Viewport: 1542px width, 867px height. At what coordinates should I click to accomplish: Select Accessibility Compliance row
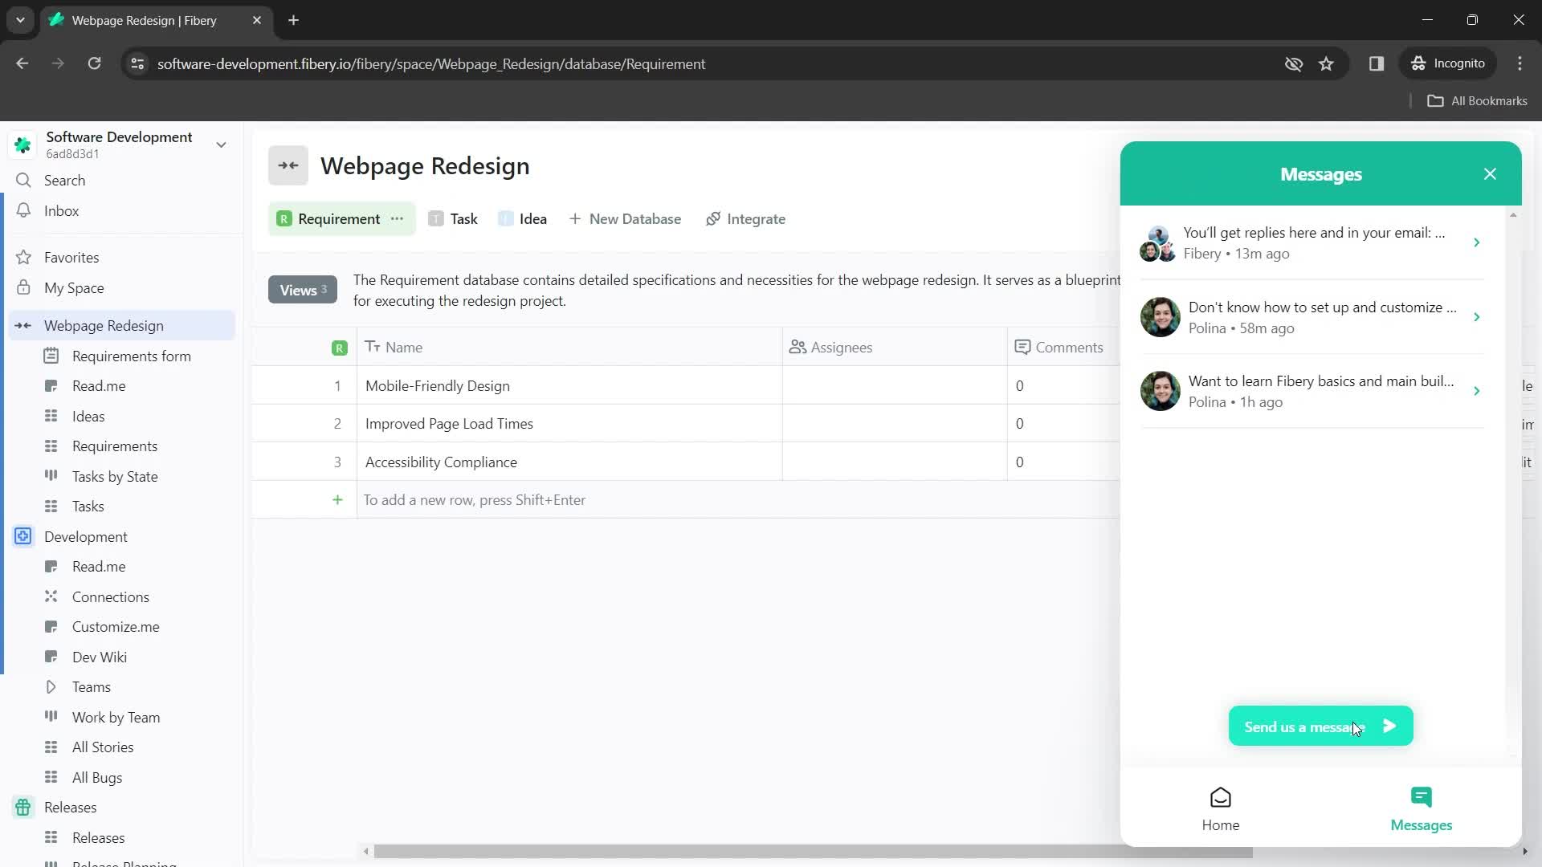click(441, 462)
